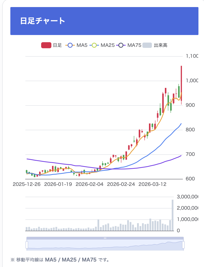Click the 2026-01-19 date axis label
The width and height of the screenshot is (204, 267).
tap(58, 184)
